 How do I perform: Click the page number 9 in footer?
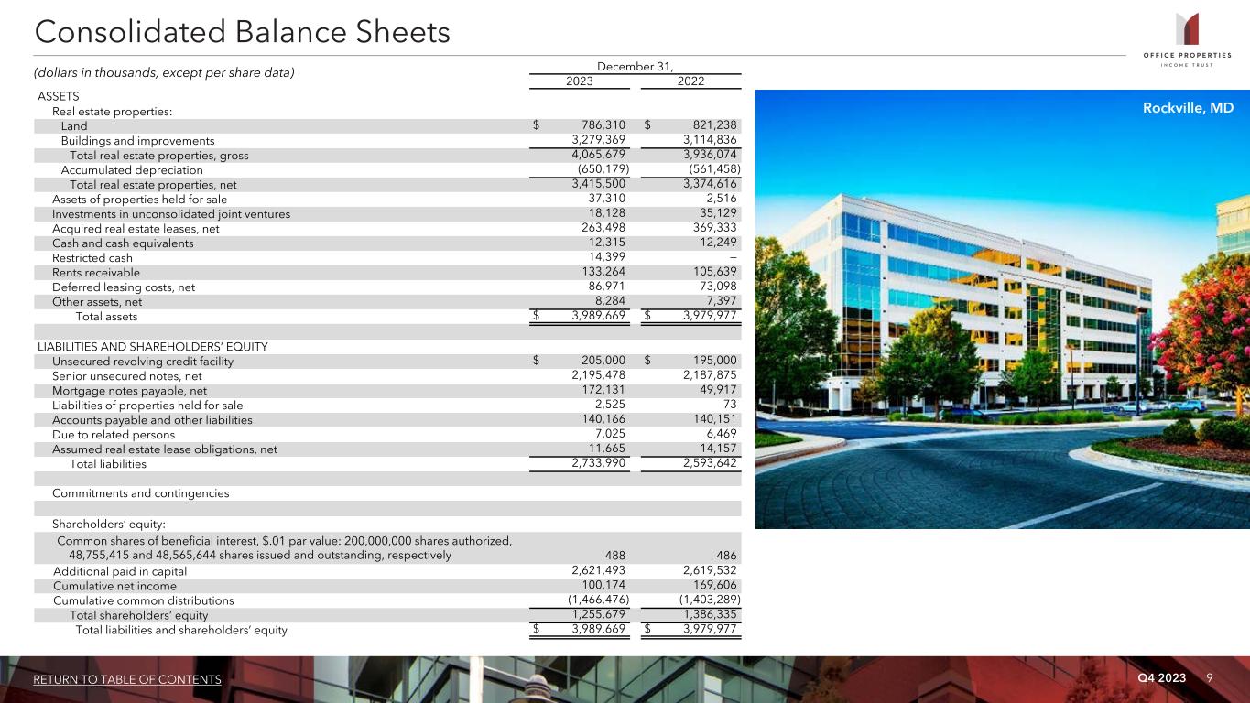point(1210,677)
